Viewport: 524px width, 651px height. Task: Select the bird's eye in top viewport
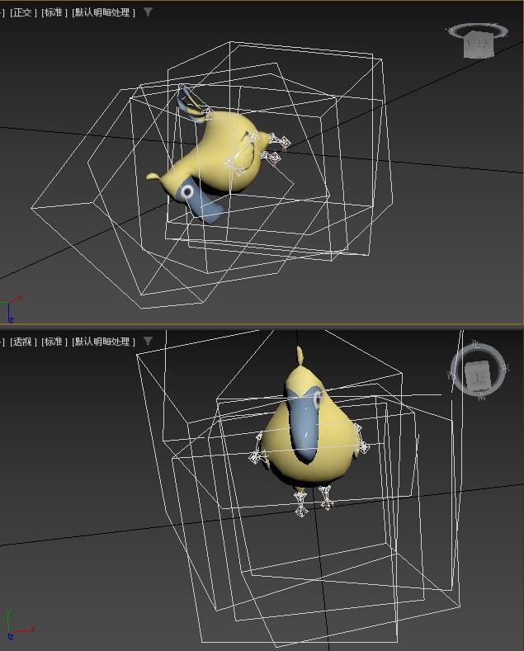coord(187,191)
